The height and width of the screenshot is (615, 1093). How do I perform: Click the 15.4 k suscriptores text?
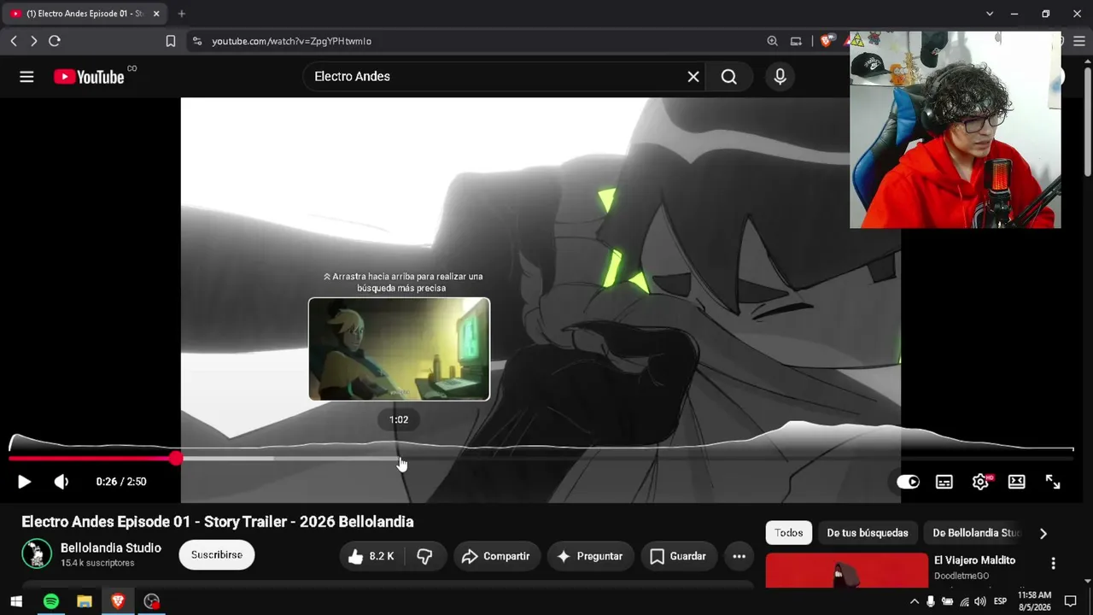(97, 563)
